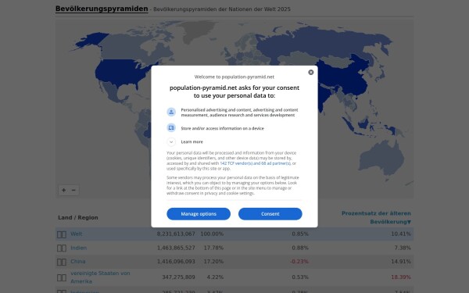The width and height of the screenshot is (469, 293).
Task: Open vereinigte Staaten von Amerika link
Action: click(100, 277)
